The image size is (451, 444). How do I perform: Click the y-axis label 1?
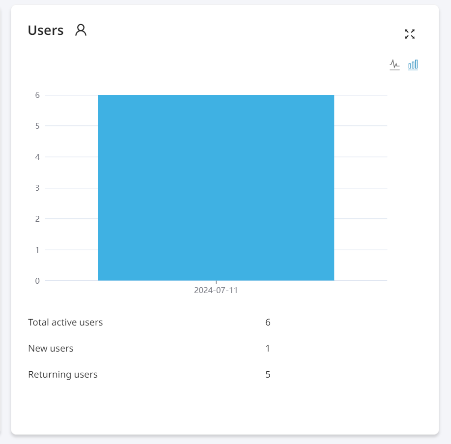tap(37, 250)
